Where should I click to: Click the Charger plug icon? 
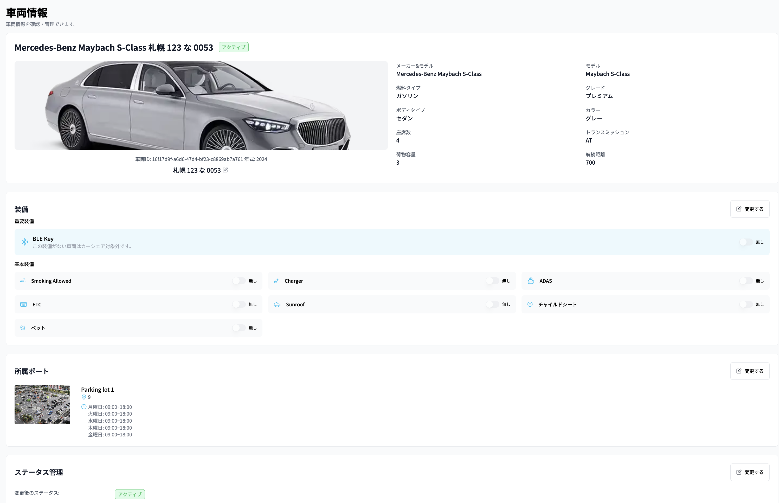pos(276,281)
